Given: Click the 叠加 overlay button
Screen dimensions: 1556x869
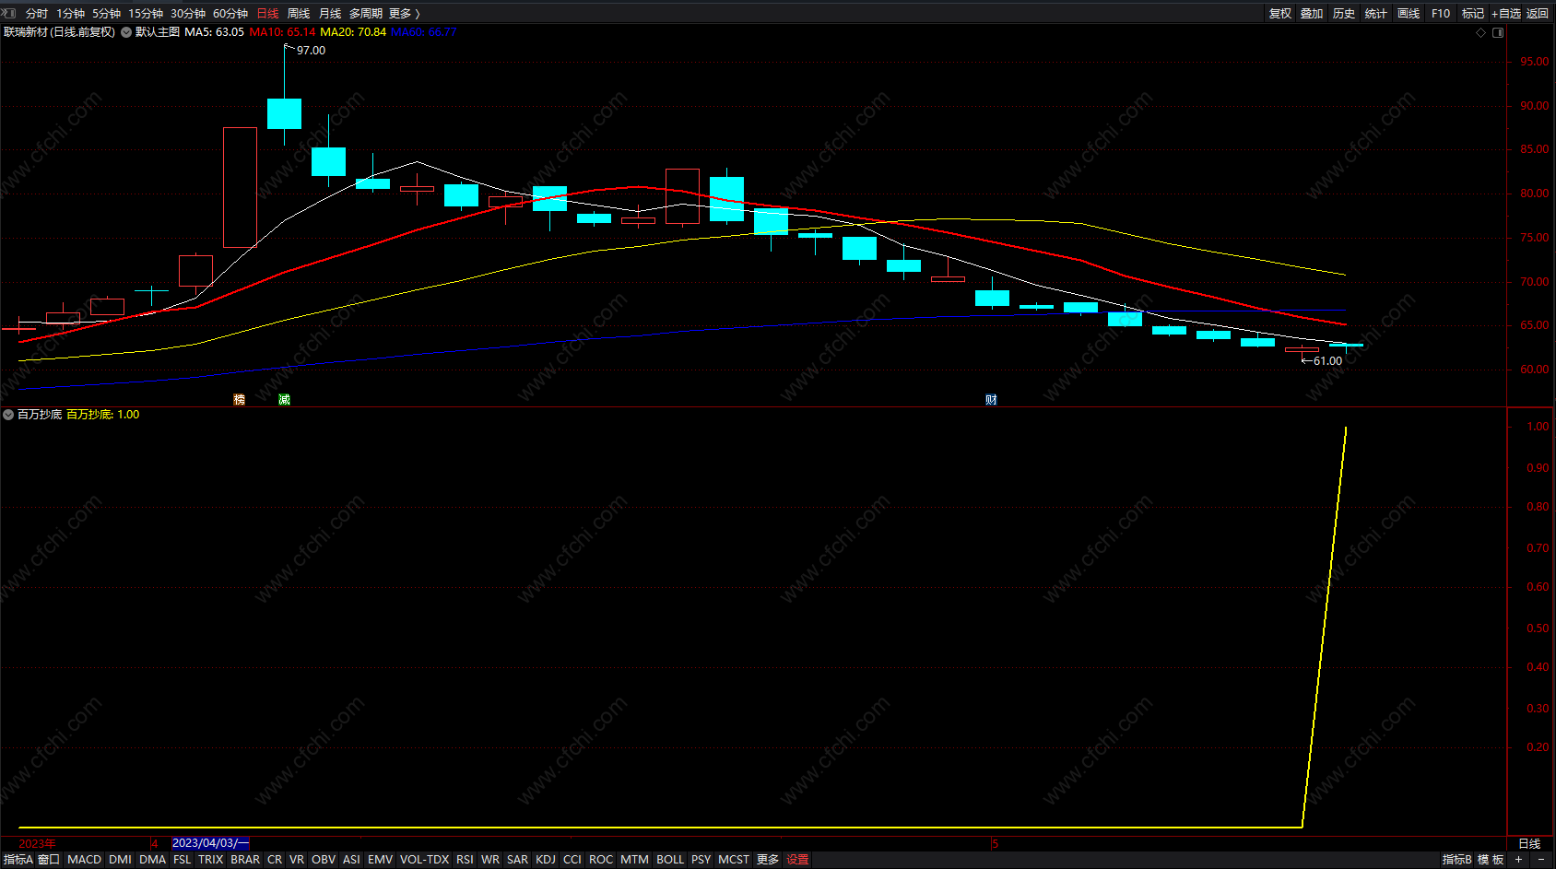Looking at the screenshot, I should pos(1312,13).
